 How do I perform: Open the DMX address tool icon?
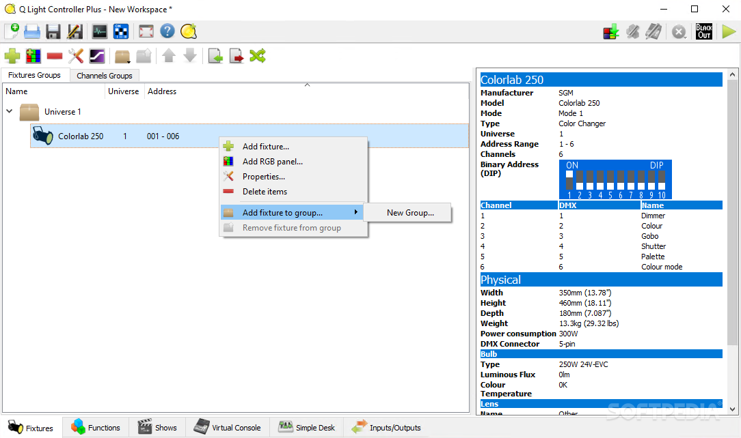pos(121,31)
